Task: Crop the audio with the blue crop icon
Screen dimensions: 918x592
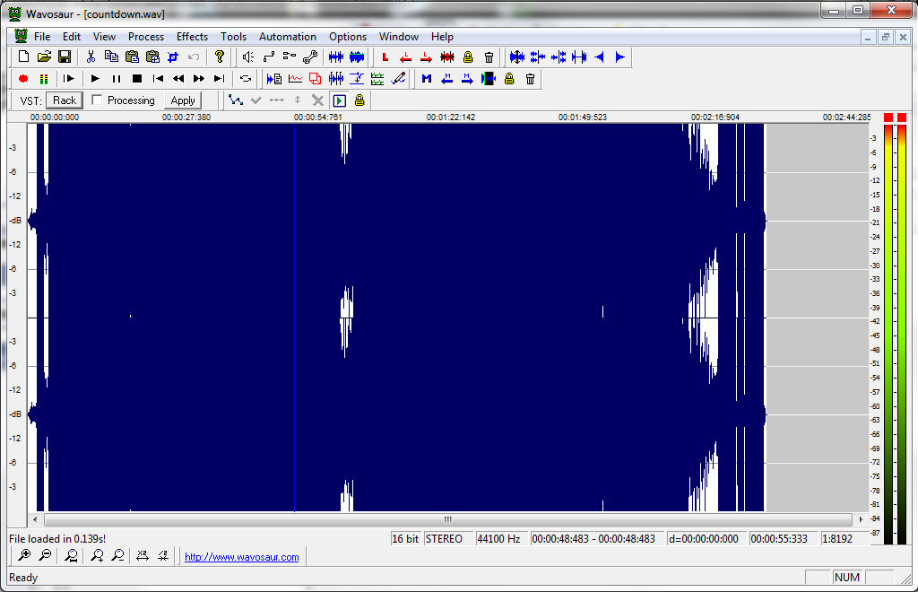Action: click(173, 57)
